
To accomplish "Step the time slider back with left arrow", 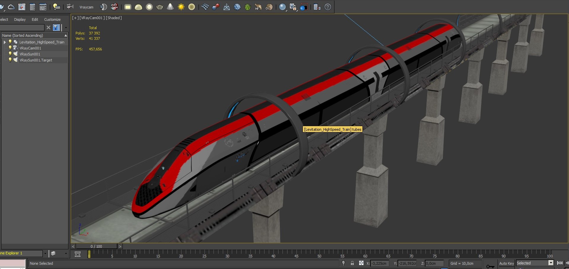I will [73, 246].
